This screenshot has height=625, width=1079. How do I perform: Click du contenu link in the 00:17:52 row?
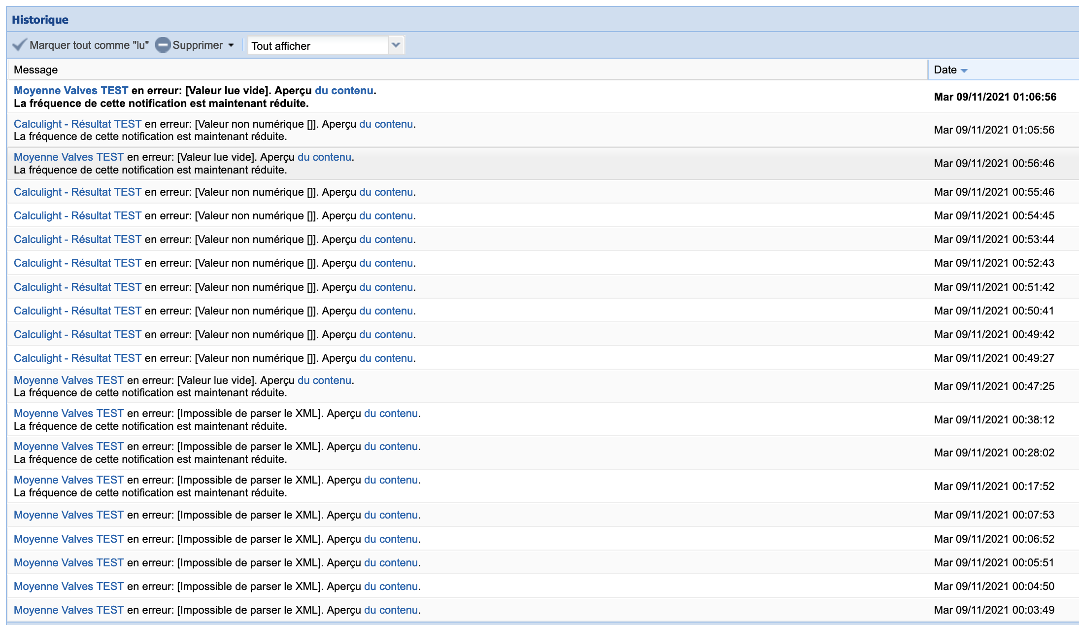pyautogui.click(x=391, y=480)
